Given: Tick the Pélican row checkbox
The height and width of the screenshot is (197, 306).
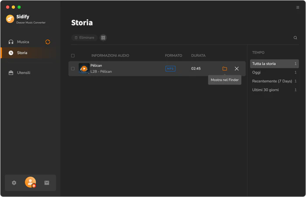Looking at the screenshot, I should 73,69.
